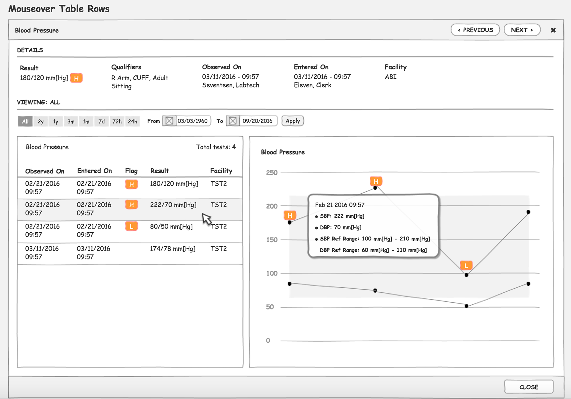Click the To date calendar icon

(233, 121)
